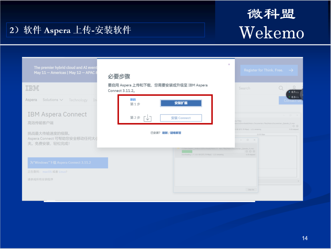Open the Linux download link

coord(63,172)
